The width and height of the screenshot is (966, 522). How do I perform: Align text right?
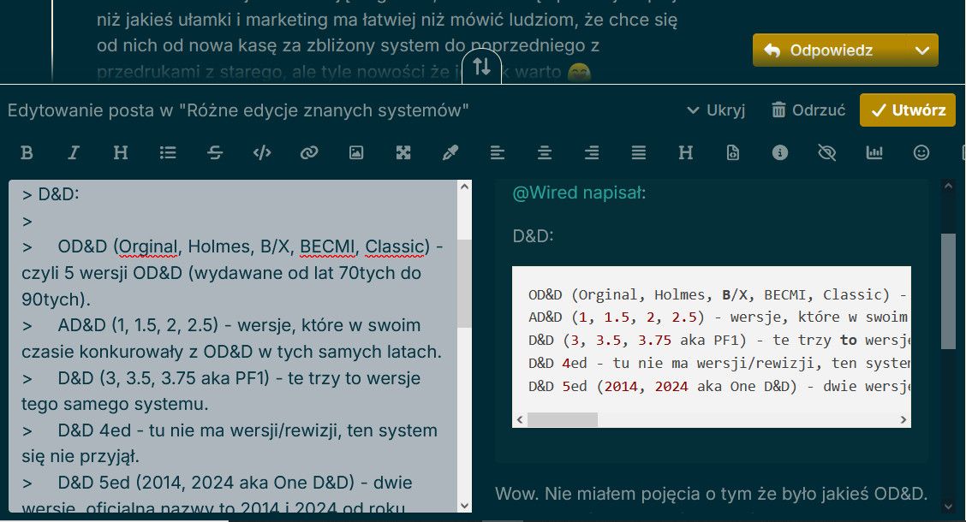(x=592, y=152)
